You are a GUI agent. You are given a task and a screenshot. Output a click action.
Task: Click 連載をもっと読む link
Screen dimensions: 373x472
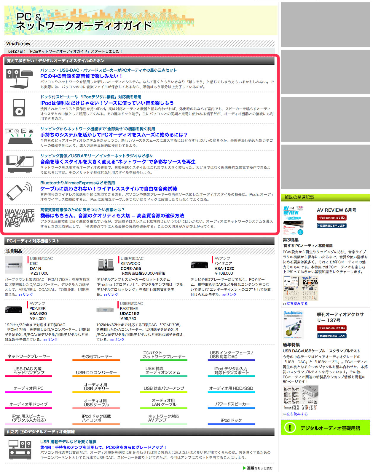point(258,468)
